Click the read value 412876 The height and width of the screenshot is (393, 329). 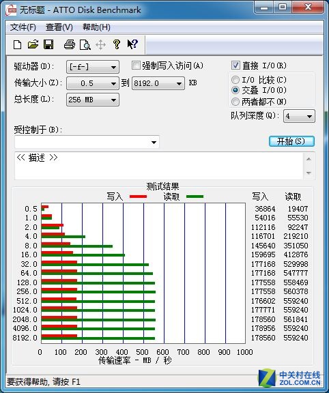coord(296,254)
